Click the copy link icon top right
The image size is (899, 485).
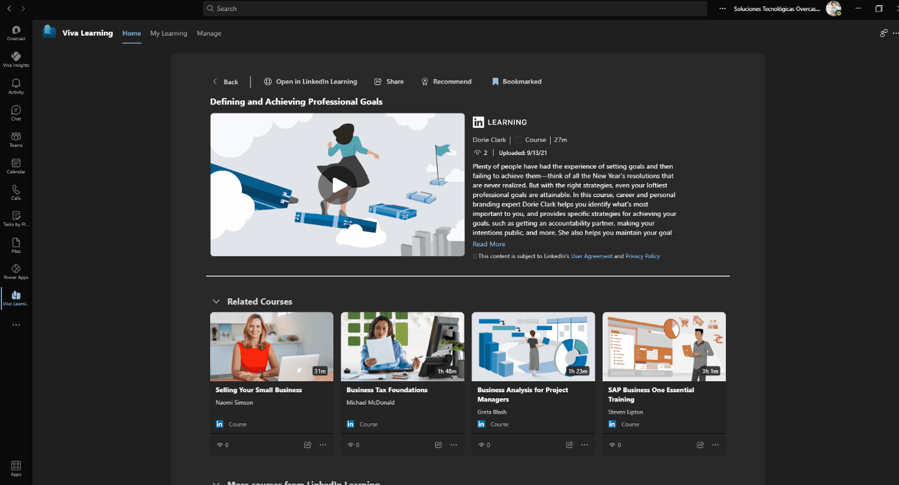883,33
